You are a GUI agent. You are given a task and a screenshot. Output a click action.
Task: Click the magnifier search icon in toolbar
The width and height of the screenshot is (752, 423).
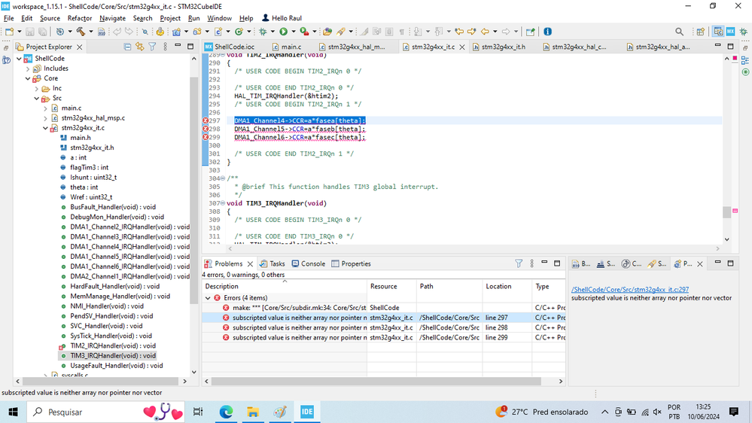[x=679, y=32]
